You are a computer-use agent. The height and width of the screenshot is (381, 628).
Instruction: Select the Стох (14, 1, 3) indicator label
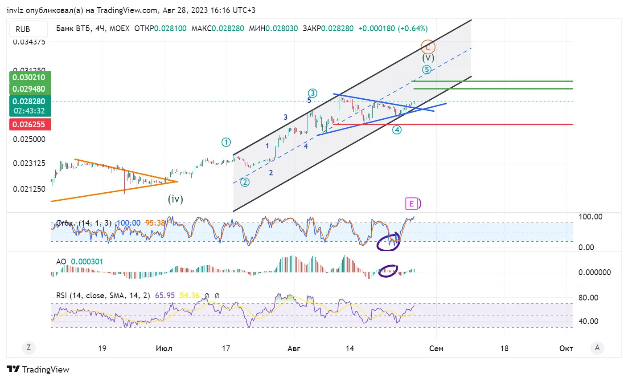click(x=84, y=223)
